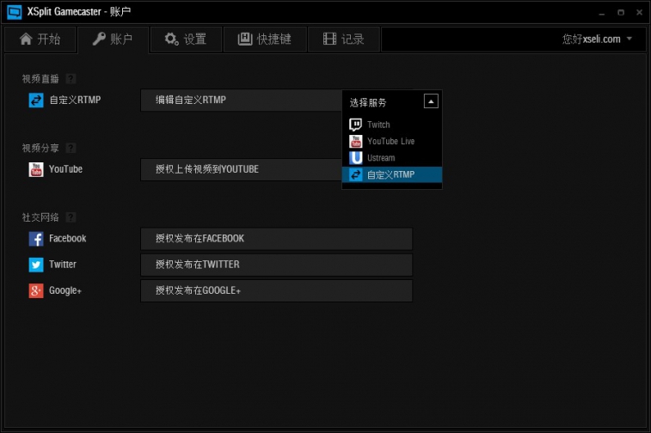Collapse the 选择服务 dropdown arrow
The image size is (651, 433).
[431, 101]
